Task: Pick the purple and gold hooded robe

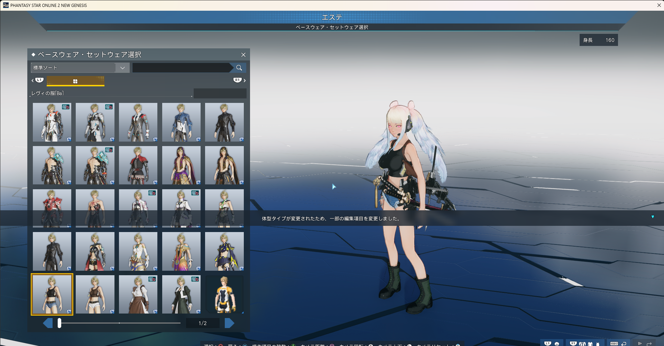Action: (181, 165)
